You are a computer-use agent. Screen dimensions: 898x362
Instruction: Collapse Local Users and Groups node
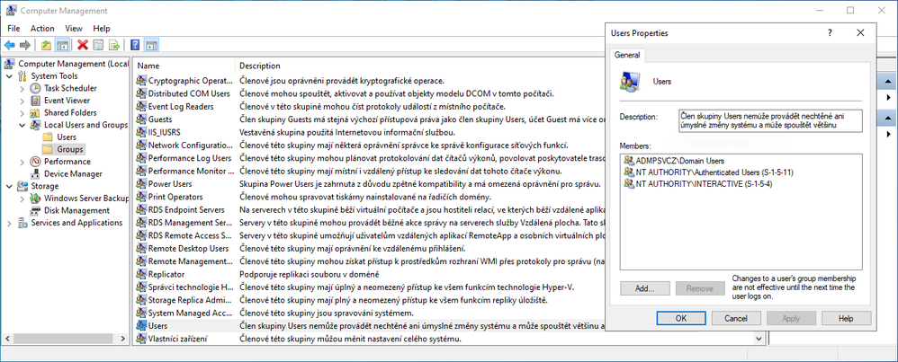[x=22, y=125]
